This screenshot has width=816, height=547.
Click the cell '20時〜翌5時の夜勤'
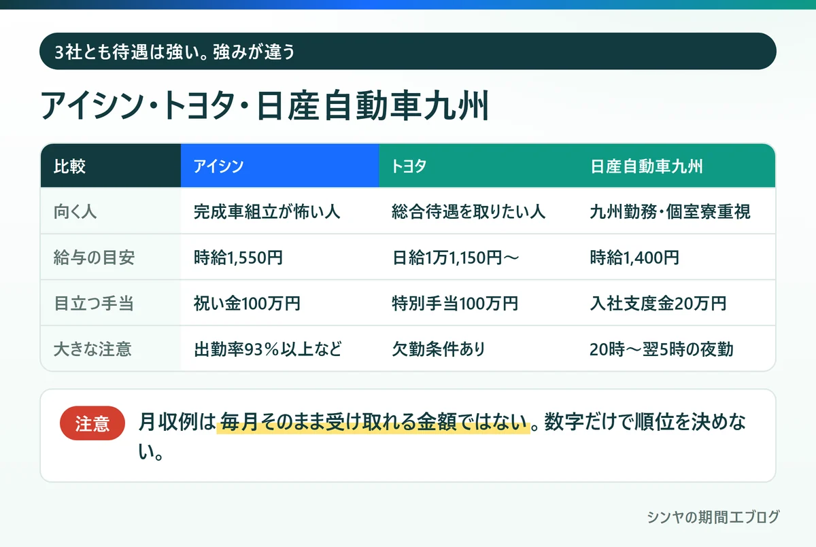click(677, 349)
